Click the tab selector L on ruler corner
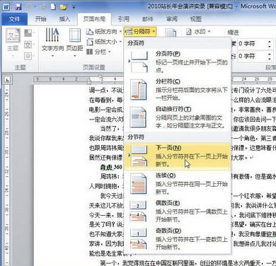The height and width of the screenshot is (266, 276). (x=7, y=80)
